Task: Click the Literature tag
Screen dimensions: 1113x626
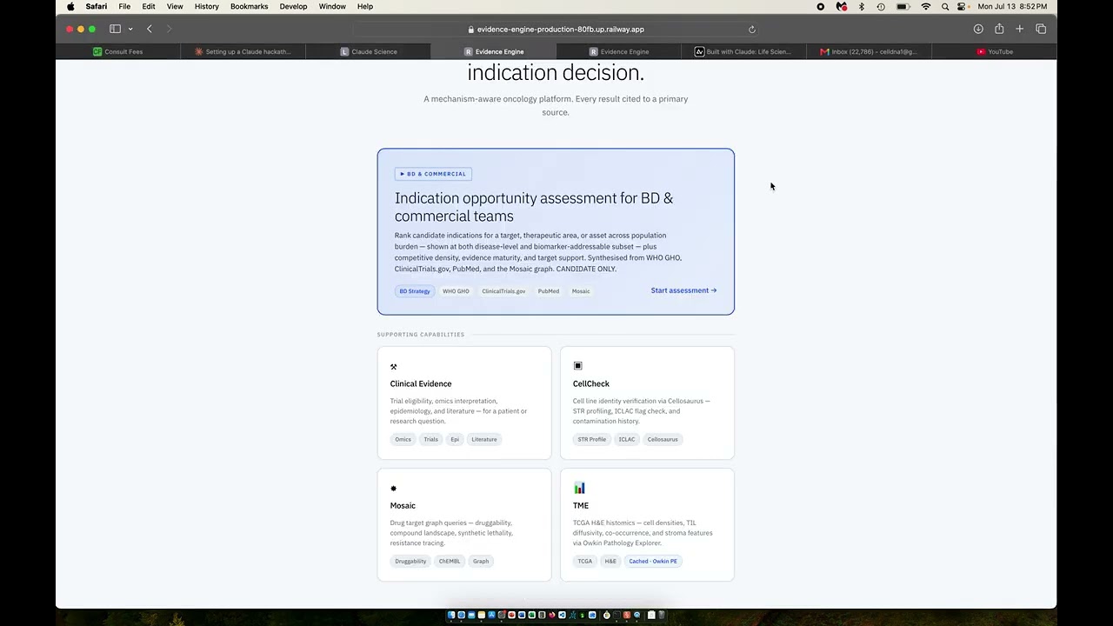Action: (484, 439)
